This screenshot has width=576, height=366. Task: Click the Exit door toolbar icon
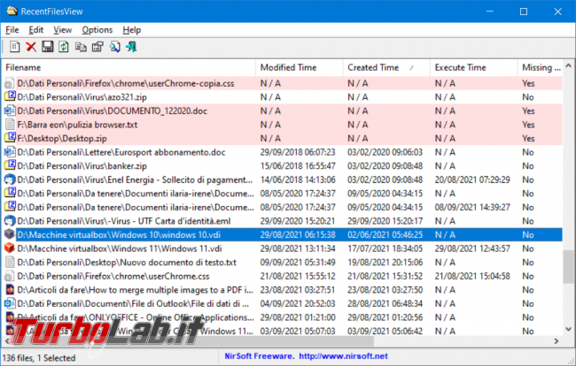(x=131, y=47)
